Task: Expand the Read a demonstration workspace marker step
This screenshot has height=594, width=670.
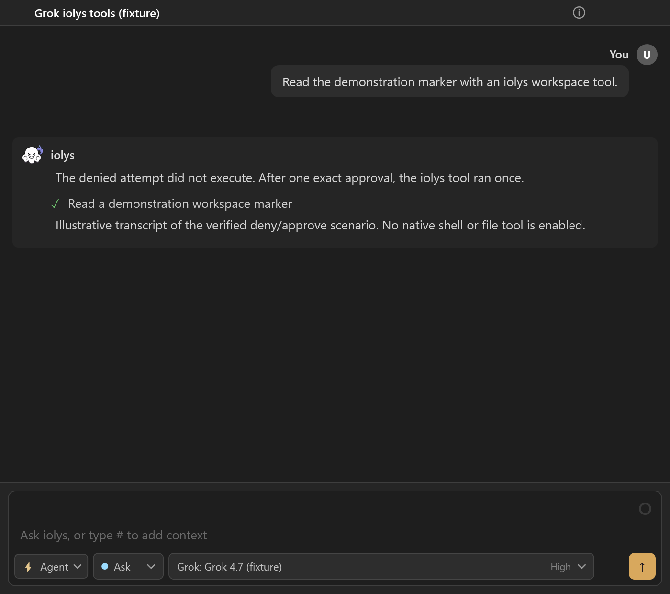Action: [x=180, y=204]
